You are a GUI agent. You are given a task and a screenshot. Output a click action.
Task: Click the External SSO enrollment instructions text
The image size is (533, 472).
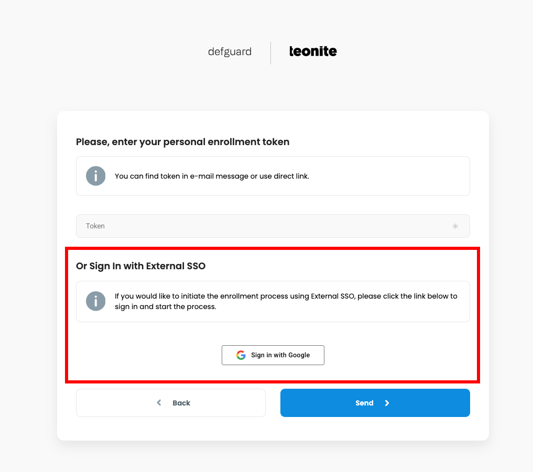point(286,301)
